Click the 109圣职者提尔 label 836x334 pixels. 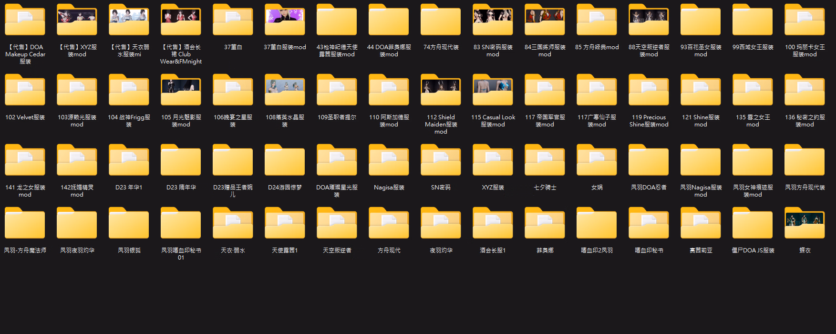(x=337, y=117)
